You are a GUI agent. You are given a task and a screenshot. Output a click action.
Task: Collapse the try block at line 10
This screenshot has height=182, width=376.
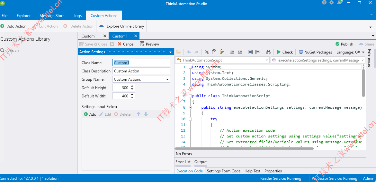[x=190, y=119]
